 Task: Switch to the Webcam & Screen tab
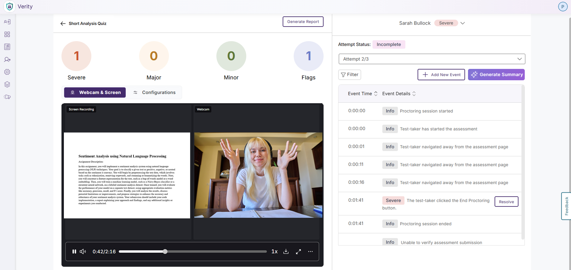click(x=95, y=92)
